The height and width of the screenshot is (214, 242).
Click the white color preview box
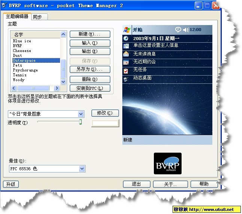[x=105, y=123]
